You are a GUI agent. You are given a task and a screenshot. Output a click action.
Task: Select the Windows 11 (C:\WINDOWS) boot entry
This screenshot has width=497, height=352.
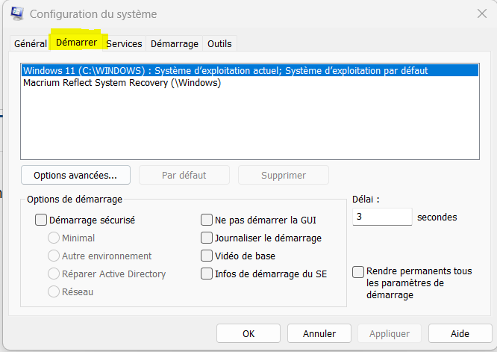[250, 70]
